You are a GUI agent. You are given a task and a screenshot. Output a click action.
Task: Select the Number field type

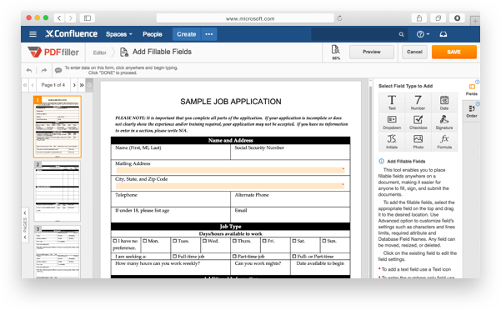tap(418, 102)
